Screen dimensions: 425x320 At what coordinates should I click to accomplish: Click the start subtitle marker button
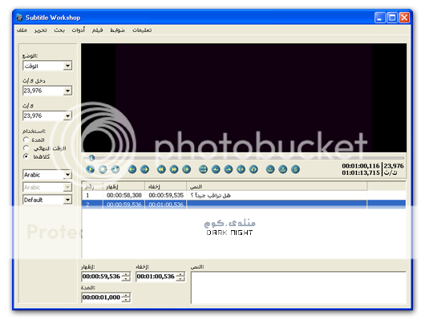point(241,169)
